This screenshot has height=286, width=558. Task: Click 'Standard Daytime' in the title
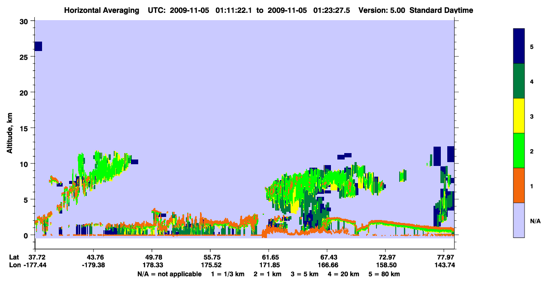point(441,10)
